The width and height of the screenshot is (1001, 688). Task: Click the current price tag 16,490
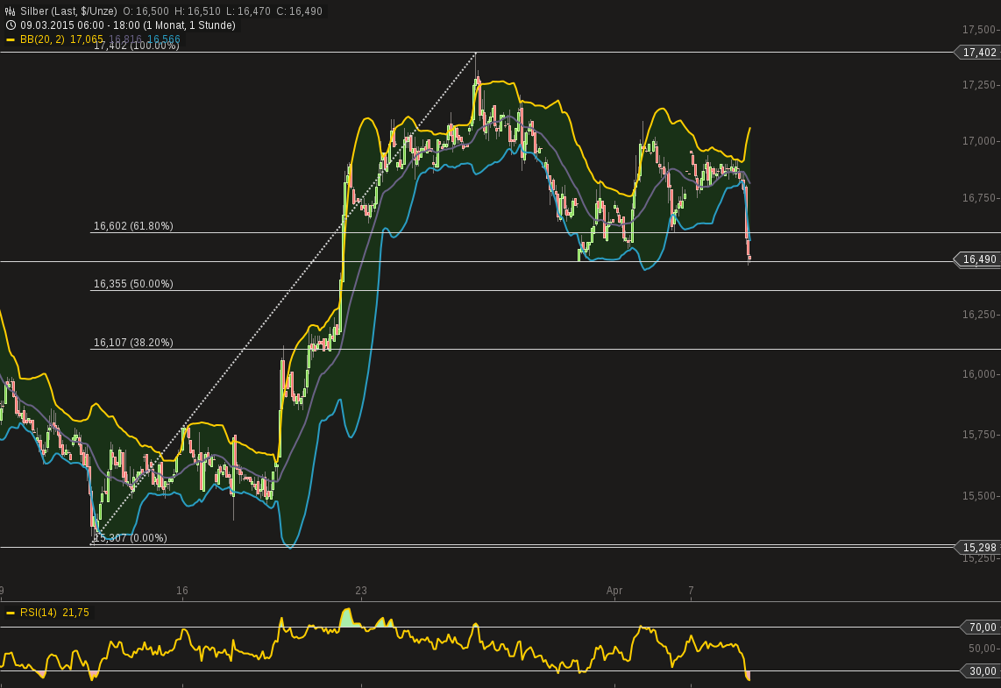pyautogui.click(x=978, y=259)
